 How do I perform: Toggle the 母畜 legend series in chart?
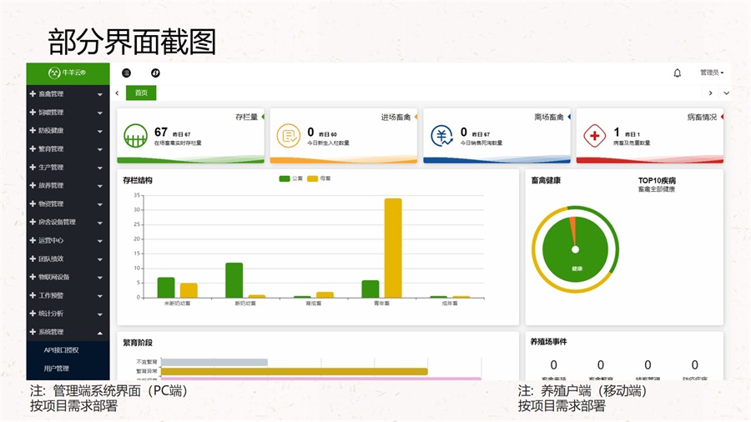[x=319, y=178]
